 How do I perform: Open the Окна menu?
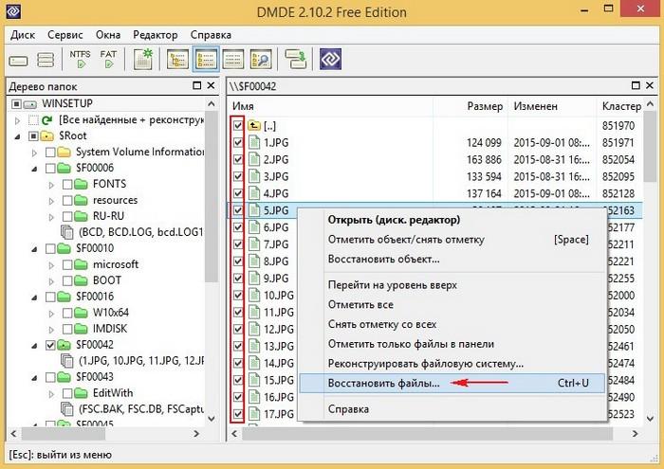pyautogui.click(x=108, y=35)
